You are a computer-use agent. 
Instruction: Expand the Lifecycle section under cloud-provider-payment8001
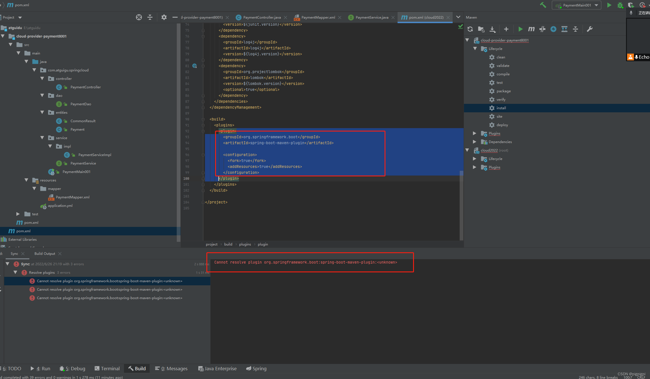(475, 48)
